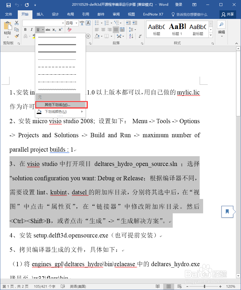
Task: Apply superscript formatting
Action: tap(61, 29)
